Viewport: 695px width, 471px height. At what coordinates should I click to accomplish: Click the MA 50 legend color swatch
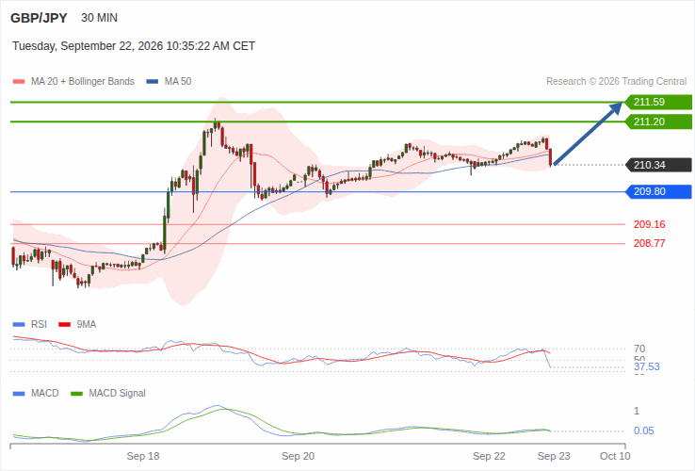152,82
